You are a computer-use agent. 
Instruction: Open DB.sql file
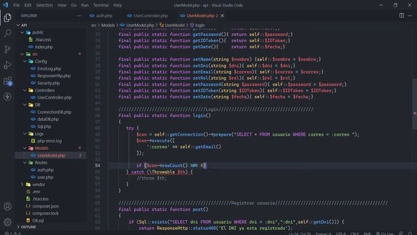click(x=38, y=221)
